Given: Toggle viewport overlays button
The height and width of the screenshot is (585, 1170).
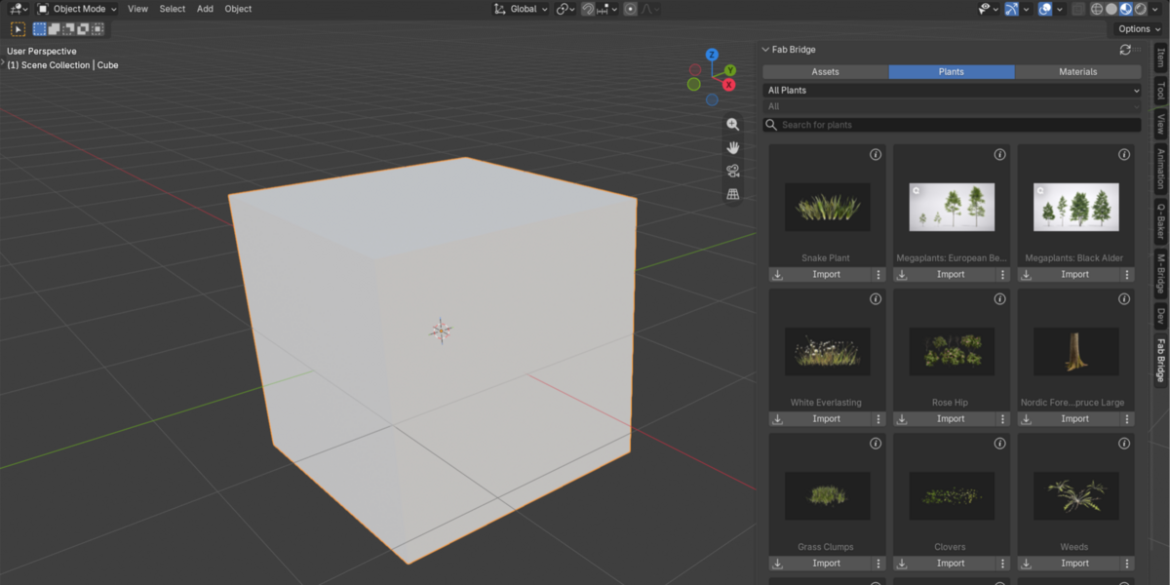Looking at the screenshot, I should point(1046,9).
